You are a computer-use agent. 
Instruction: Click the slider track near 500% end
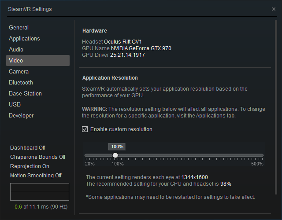260,155
